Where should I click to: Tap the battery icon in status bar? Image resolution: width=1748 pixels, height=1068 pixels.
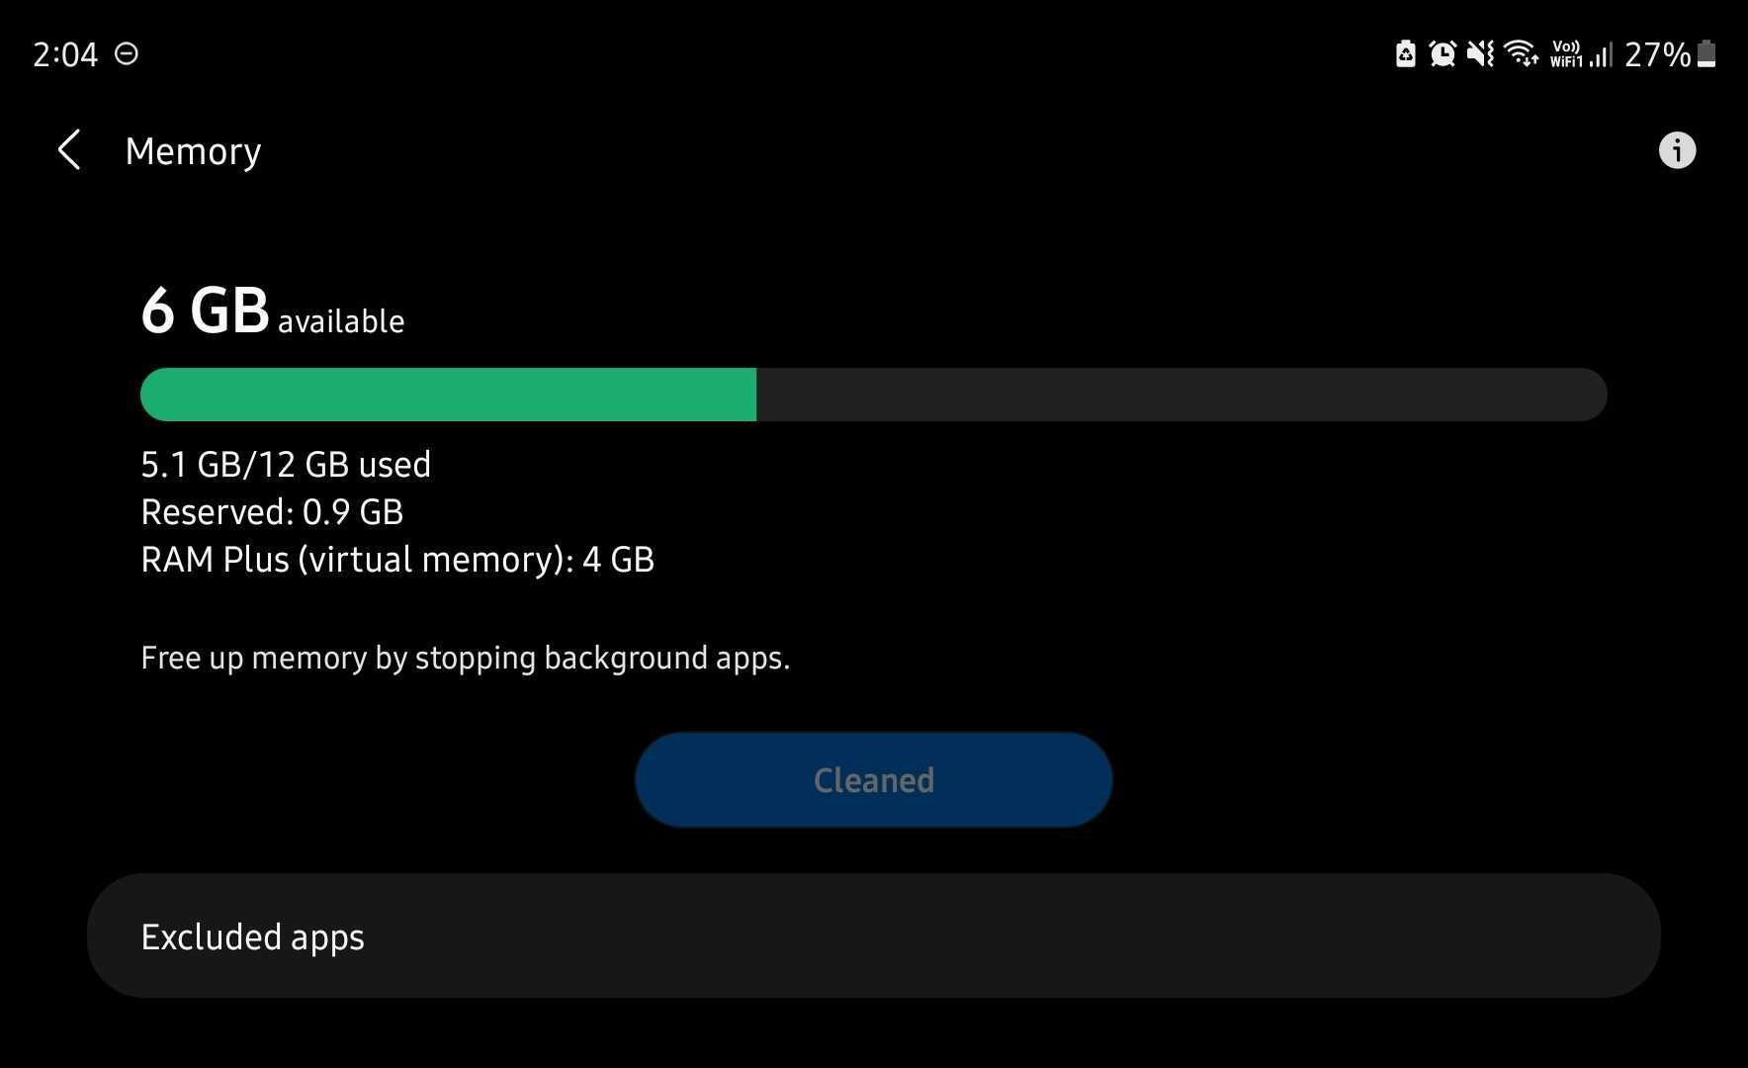(1706, 53)
